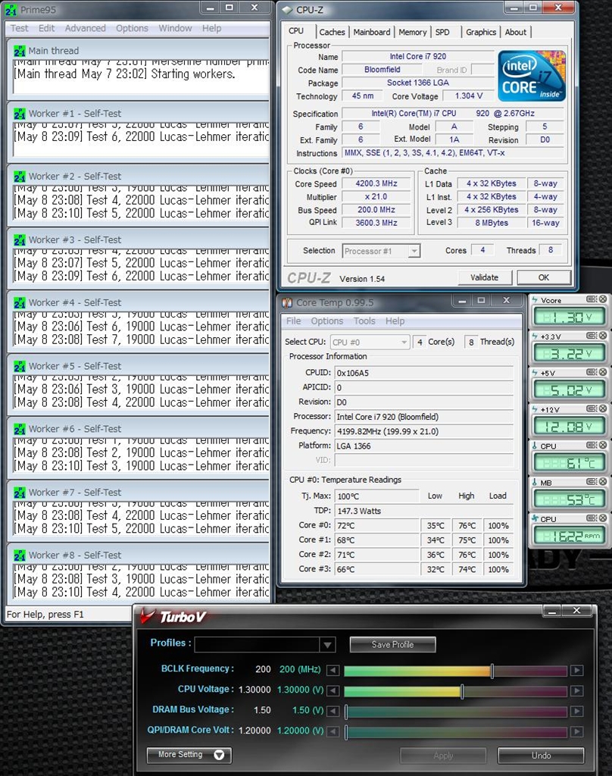Viewport: 612px width, 776px height.
Task: Open the Caches tab in CPU-Z
Action: pyautogui.click(x=332, y=32)
